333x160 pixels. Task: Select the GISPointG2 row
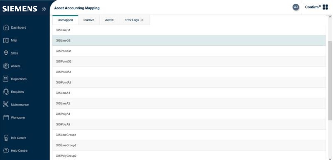189,62
